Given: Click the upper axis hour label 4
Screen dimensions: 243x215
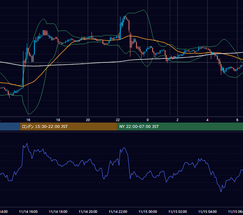Looking at the screenshot, I should (x=207, y=120).
